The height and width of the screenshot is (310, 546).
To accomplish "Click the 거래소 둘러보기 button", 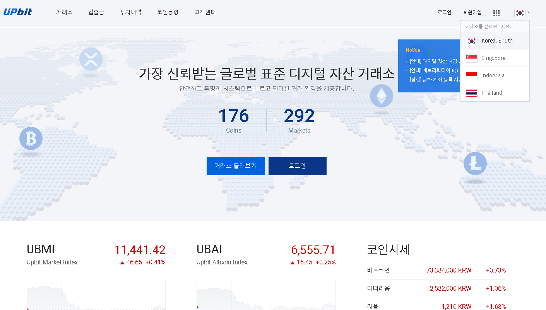I will click(x=236, y=166).
